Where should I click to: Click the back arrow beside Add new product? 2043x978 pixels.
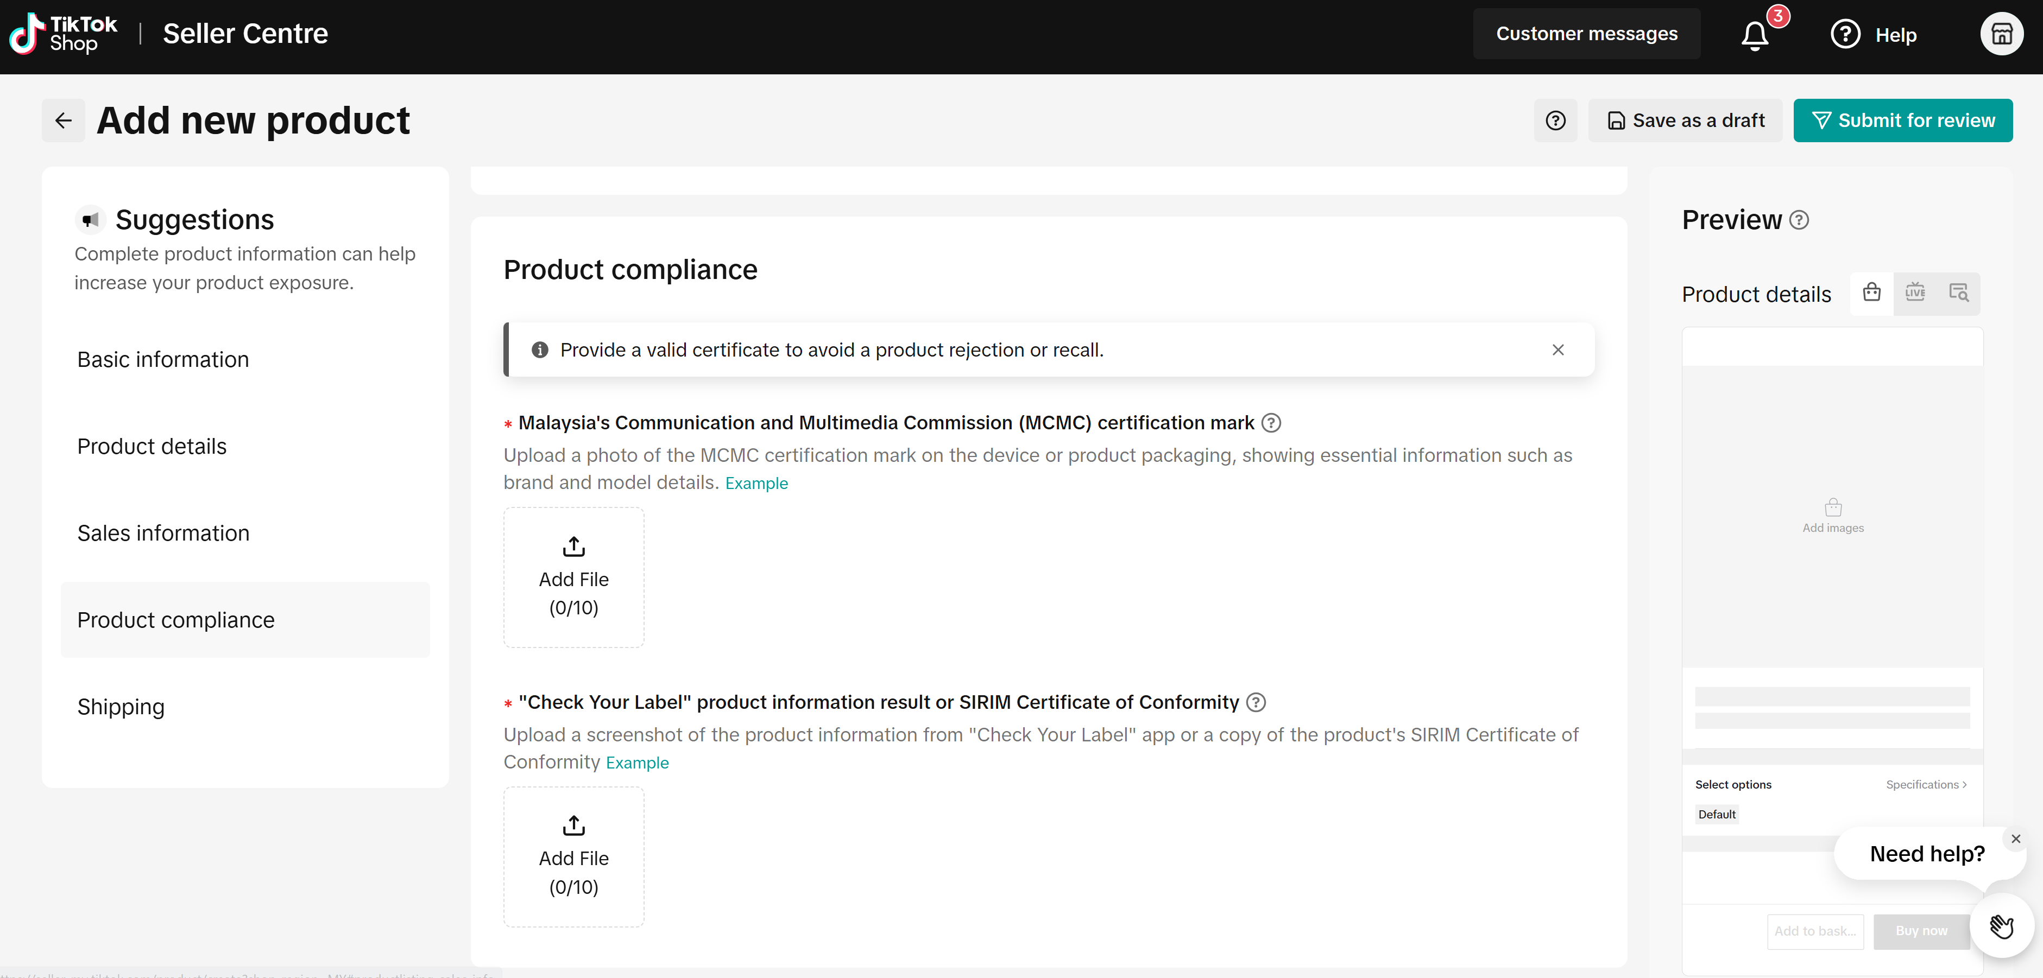click(64, 120)
